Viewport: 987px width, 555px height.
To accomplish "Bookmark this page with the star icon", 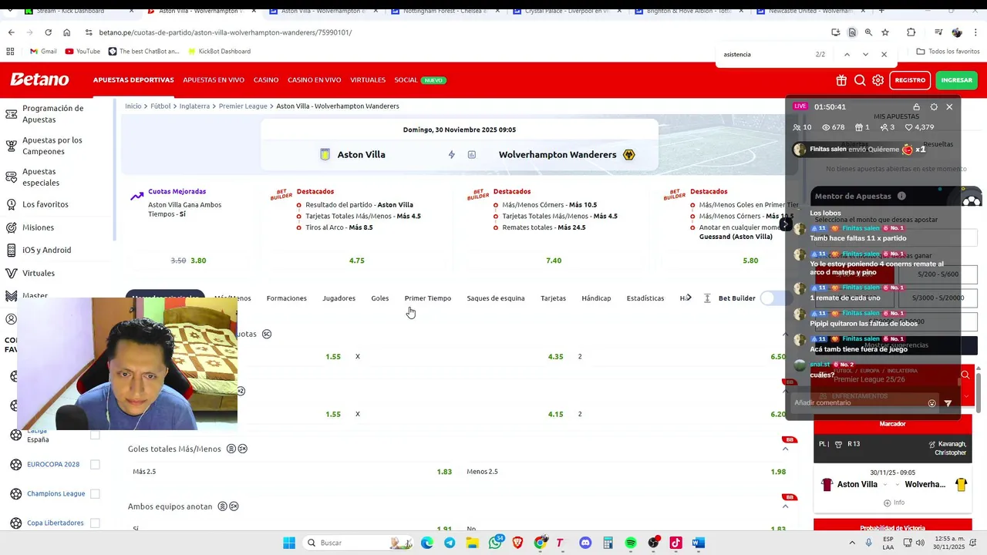I will pos(885,32).
